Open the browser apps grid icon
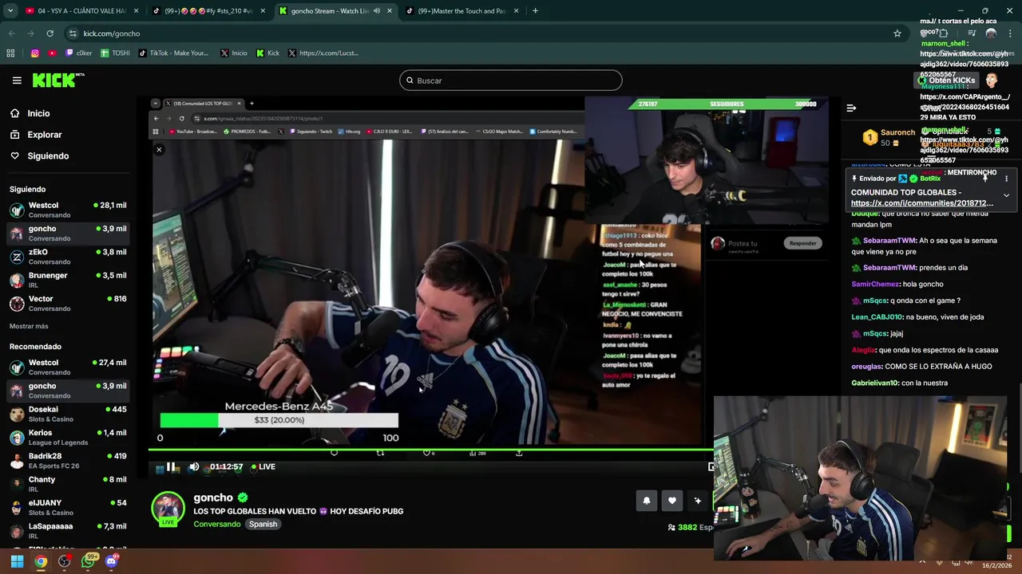 tap(10, 53)
